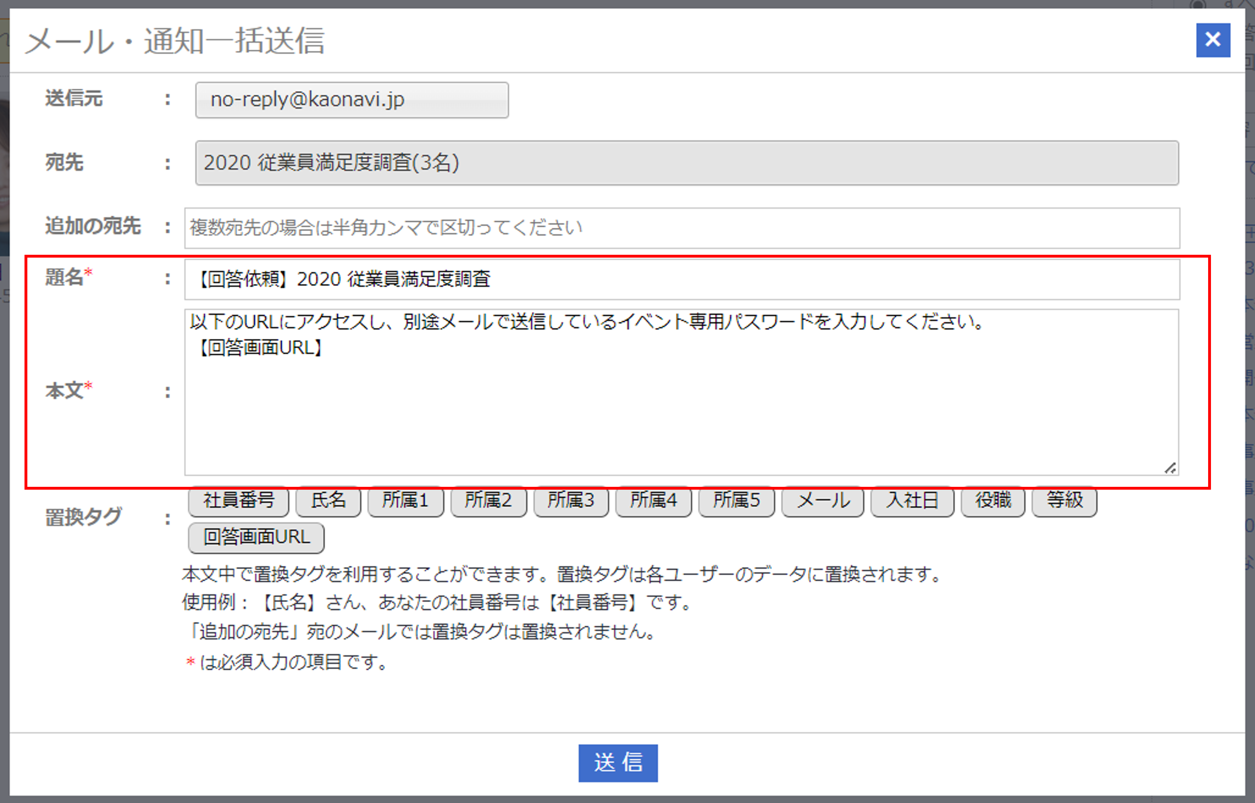The image size is (1255, 803).
Task: Insert the 氏名 replacement tag
Action: pyautogui.click(x=328, y=501)
